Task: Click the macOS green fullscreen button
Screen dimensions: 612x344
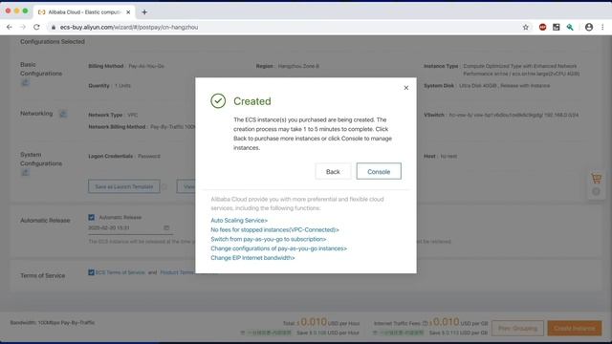Action: [26, 11]
